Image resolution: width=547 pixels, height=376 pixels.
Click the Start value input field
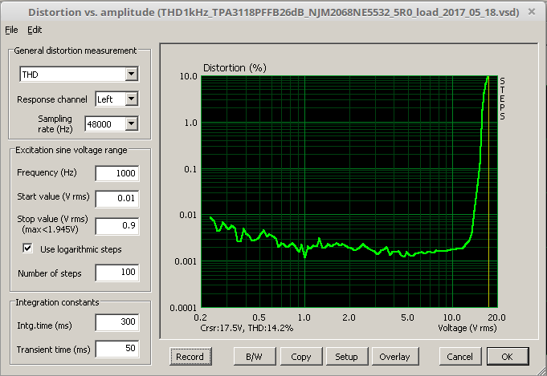click(116, 197)
